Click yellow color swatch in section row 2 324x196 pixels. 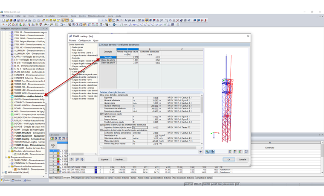coord(58,153)
